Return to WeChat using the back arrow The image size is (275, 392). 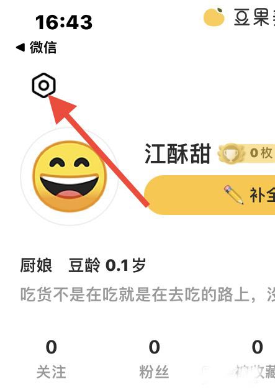point(20,47)
